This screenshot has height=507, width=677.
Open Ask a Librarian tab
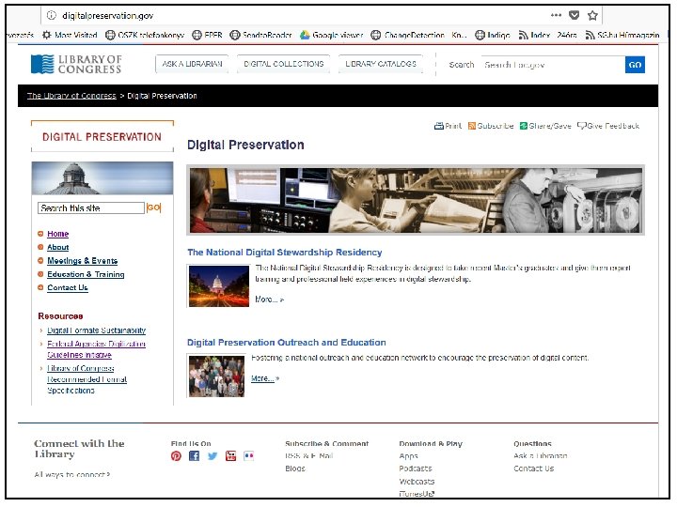click(192, 64)
